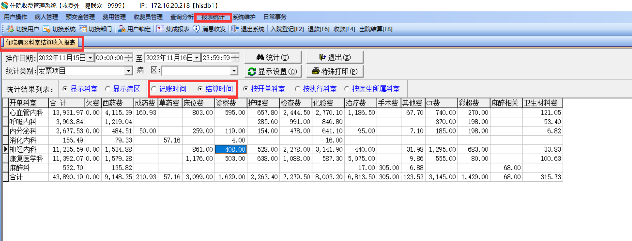Viewport: 632px width, 241px height.
Task: Click the 诊察费 column header
Action: pos(231,103)
